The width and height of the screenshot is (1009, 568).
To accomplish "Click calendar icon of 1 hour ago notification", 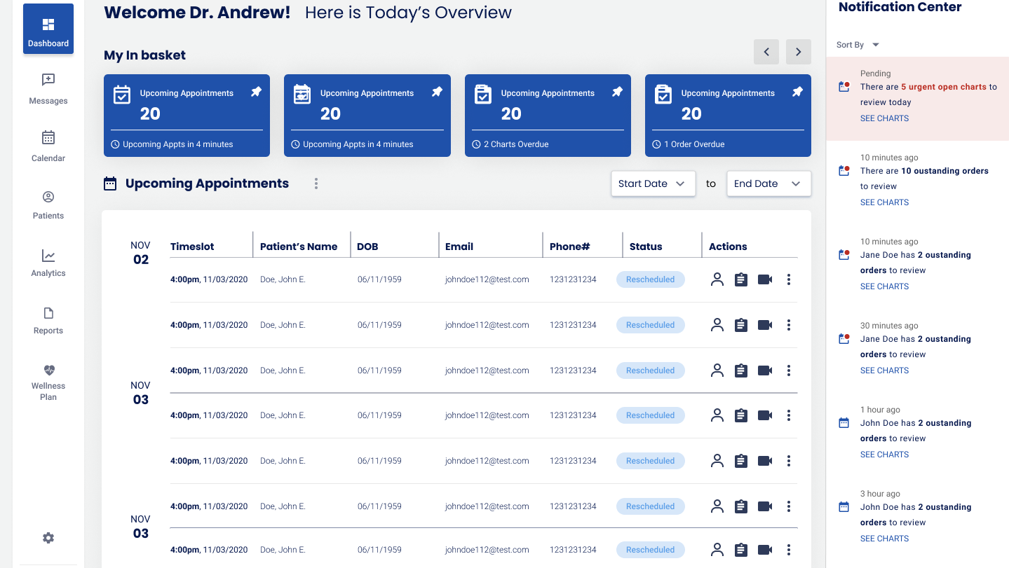I will click(x=844, y=423).
